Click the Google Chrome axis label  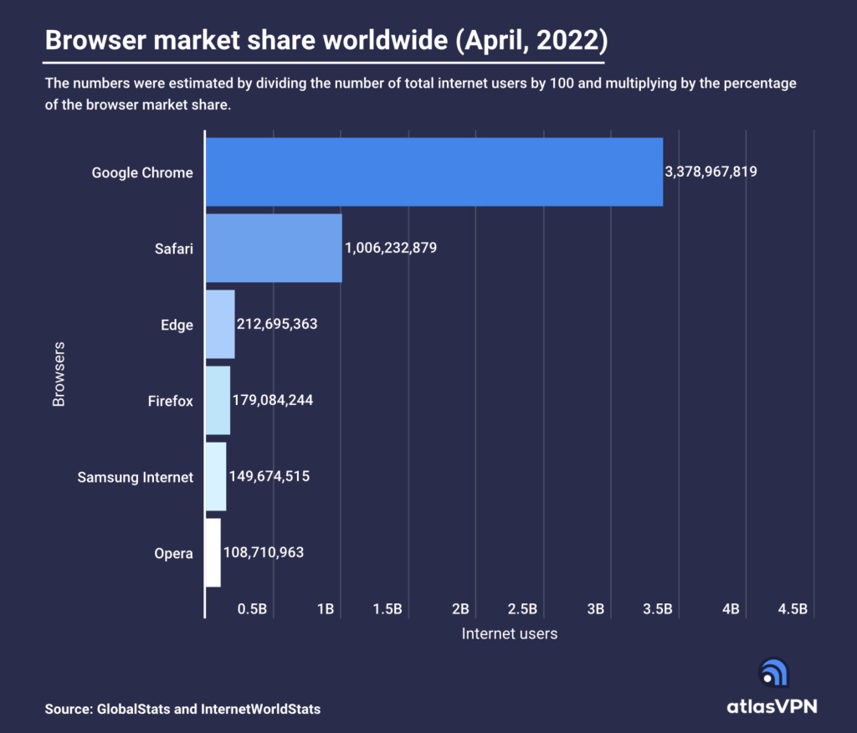pos(142,173)
